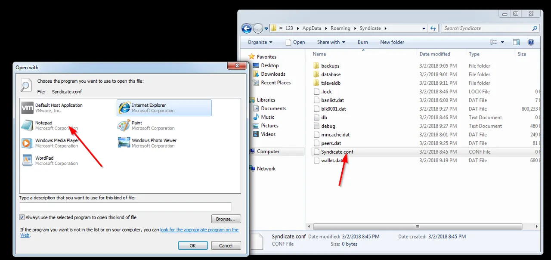The image size is (551, 260).
Task: Select txleveldb folder
Action: [331, 83]
